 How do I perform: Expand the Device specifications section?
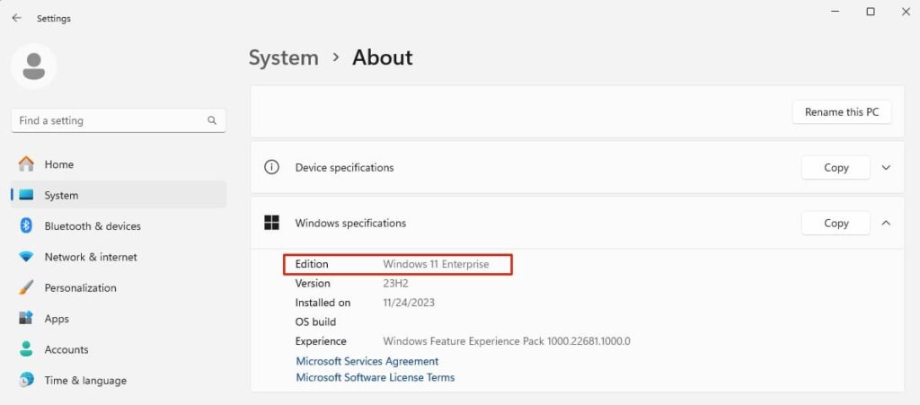click(886, 168)
